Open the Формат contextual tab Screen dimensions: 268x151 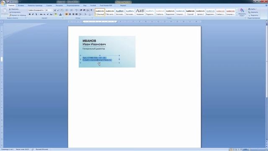click(123, 5)
